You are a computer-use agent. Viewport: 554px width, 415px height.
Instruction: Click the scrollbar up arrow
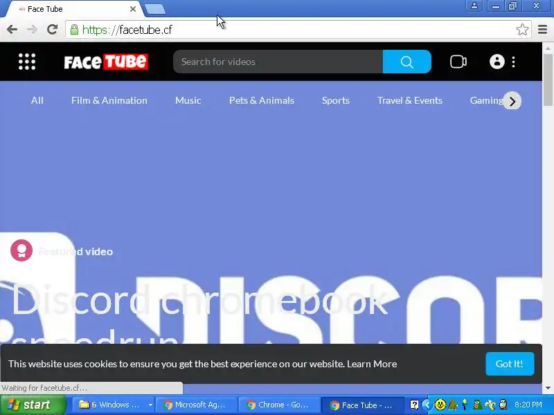coord(548,48)
